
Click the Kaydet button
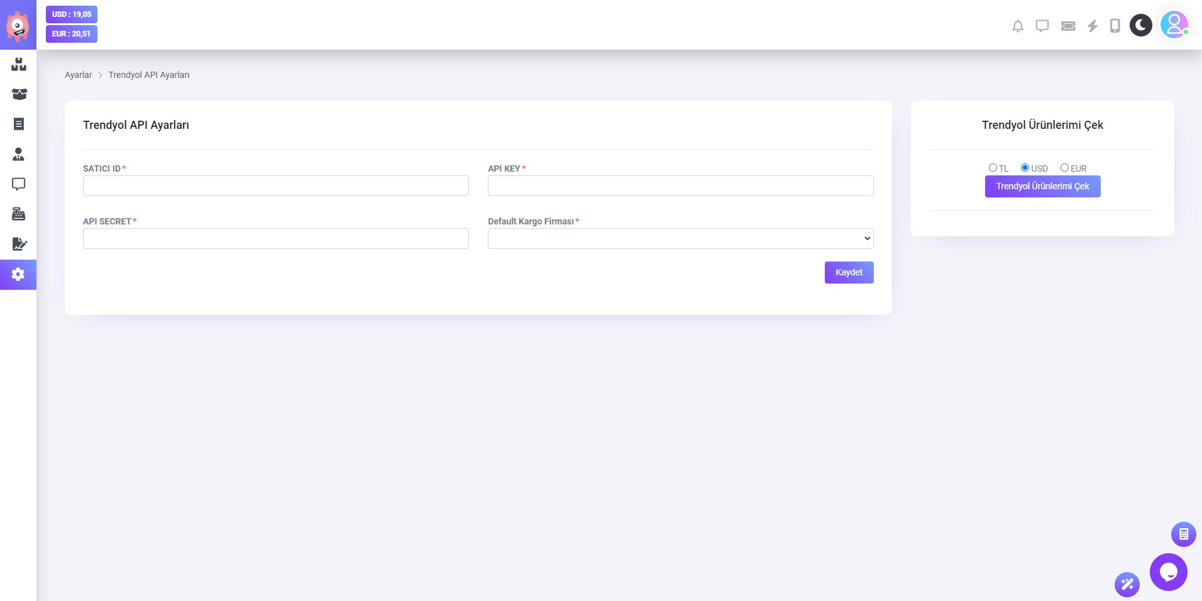(x=849, y=273)
